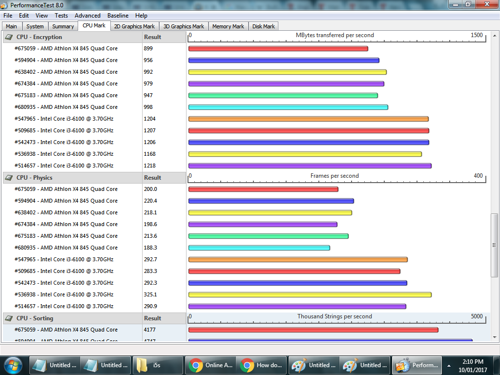Screen dimensions: 500x375
Task: Switch to the Memory Mark tab
Action: pyautogui.click(x=229, y=26)
